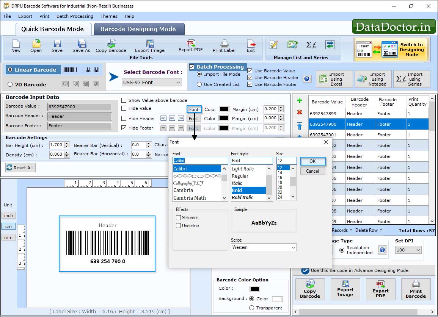Toggle Use Barcode Header checkbox
Image resolution: width=438 pixels, height=317 pixels.
point(250,78)
